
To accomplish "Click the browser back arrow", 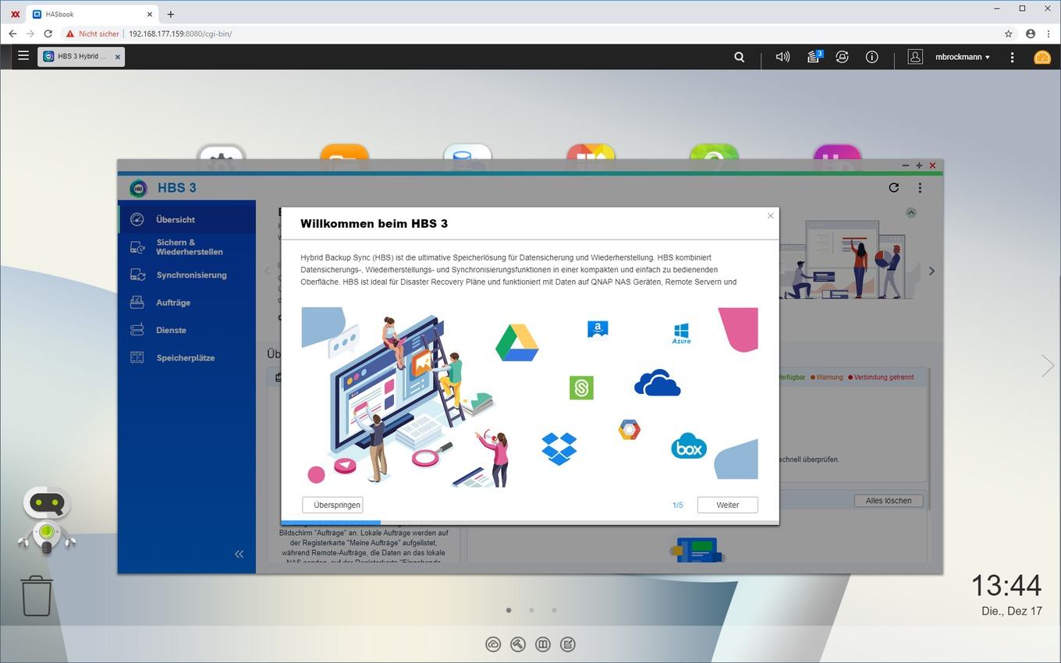I will pyautogui.click(x=12, y=34).
